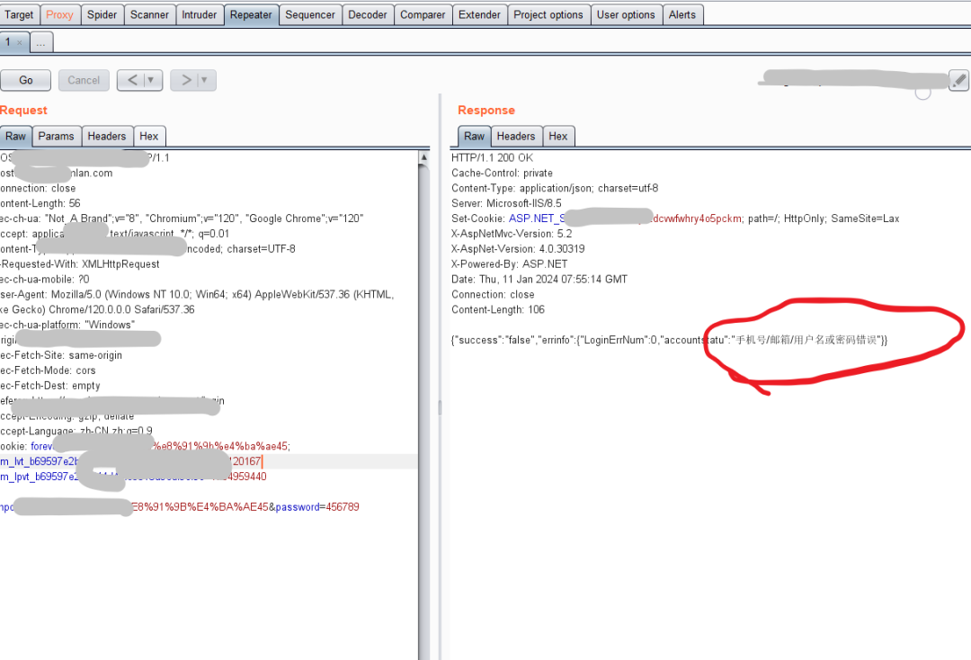Click the Date: Thu, 11 Jan 2024 line
Screen dimensions: 971x660
coord(539,280)
